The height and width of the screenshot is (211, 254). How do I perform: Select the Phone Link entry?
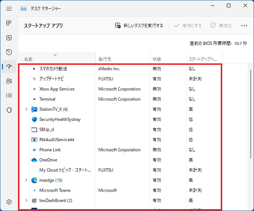50,150
